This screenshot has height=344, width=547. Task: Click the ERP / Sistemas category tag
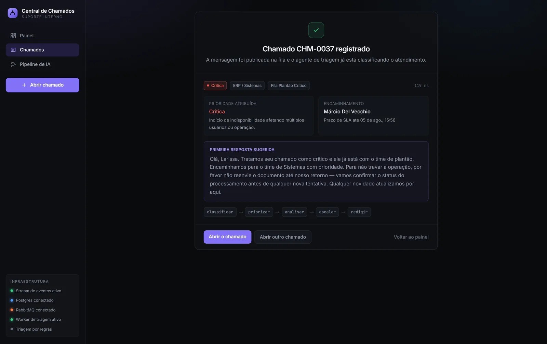point(247,86)
